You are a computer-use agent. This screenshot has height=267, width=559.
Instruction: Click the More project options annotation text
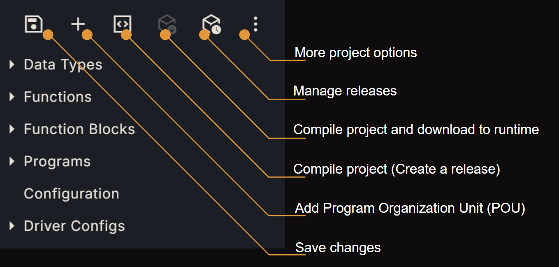click(356, 52)
